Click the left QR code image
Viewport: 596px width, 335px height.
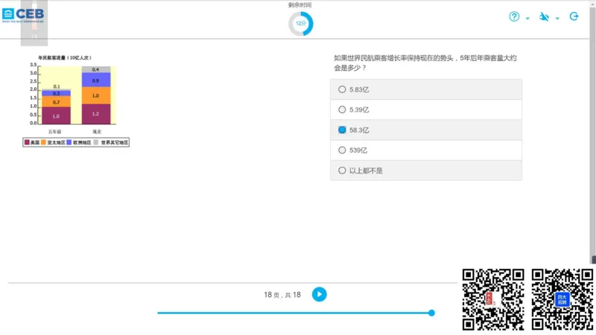pyautogui.click(x=493, y=299)
